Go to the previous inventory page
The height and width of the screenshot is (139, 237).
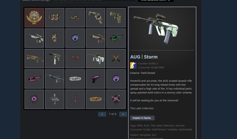pyautogui.click(x=102, y=114)
